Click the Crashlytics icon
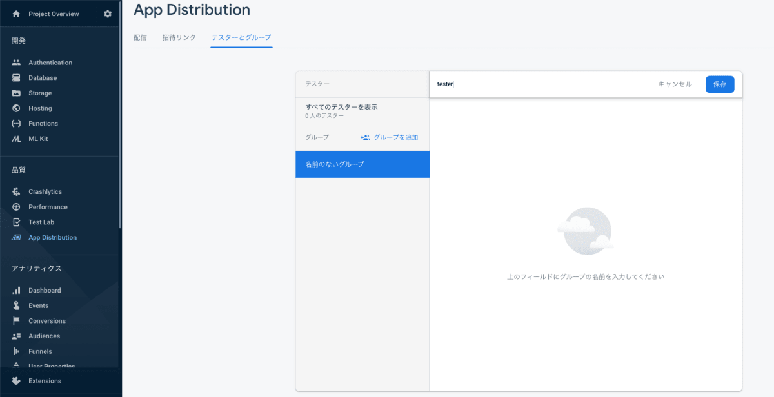Screen dimensions: 774x397 click(17, 192)
